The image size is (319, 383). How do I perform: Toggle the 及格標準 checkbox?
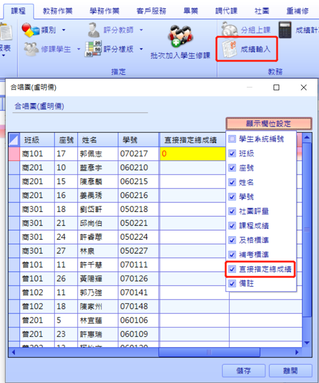[x=232, y=240]
